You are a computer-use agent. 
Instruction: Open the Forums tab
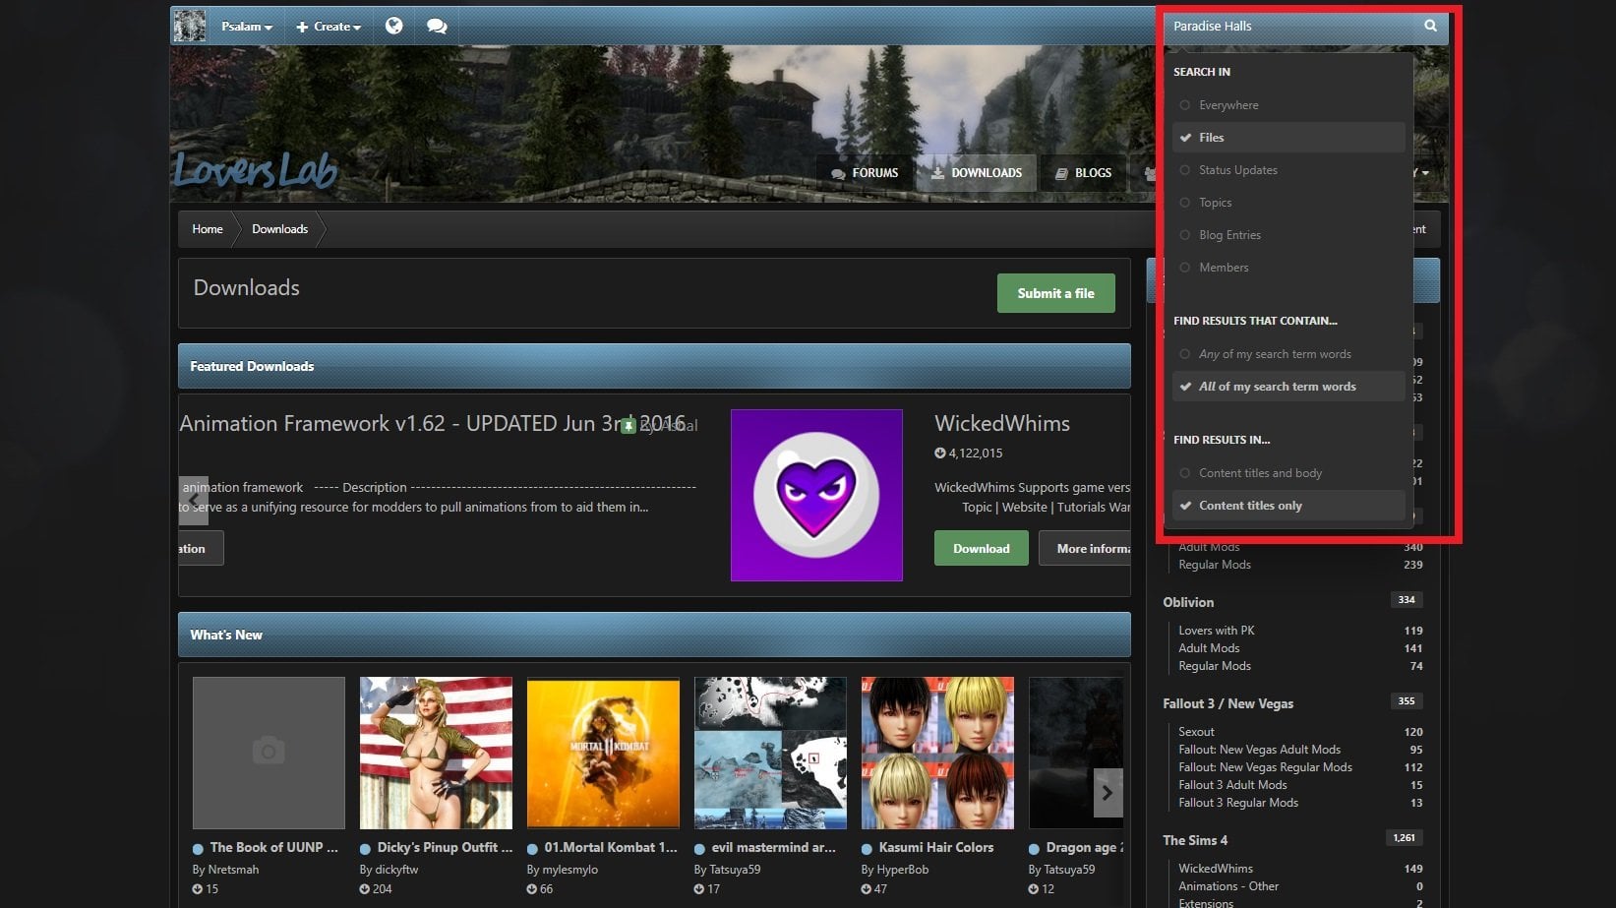pyautogui.click(x=866, y=173)
